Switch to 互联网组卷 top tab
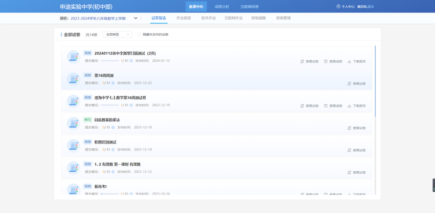 [250, 7]
